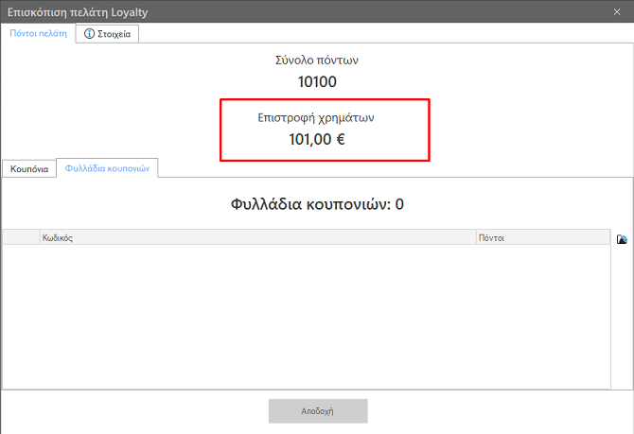The image size is (634, 434).
Task: Select the Φυλλάδια κουπονιών tab
Action: coord(107,168)
